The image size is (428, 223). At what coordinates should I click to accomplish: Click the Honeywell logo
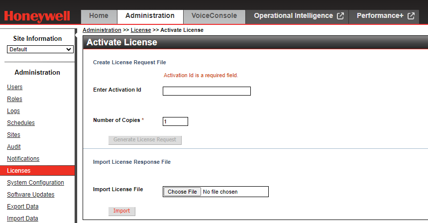(x=37, y=16)
